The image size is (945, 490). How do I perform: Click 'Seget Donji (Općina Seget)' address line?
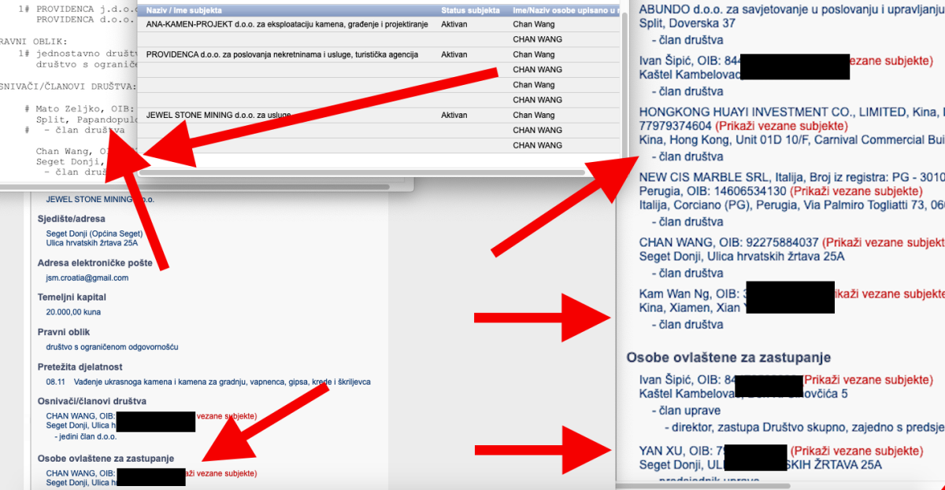click(94, 234)
